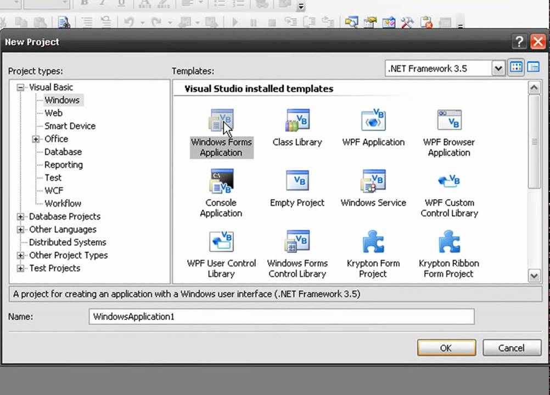
Task: Switch templates to Large Icons view
Action: point(516,67)
